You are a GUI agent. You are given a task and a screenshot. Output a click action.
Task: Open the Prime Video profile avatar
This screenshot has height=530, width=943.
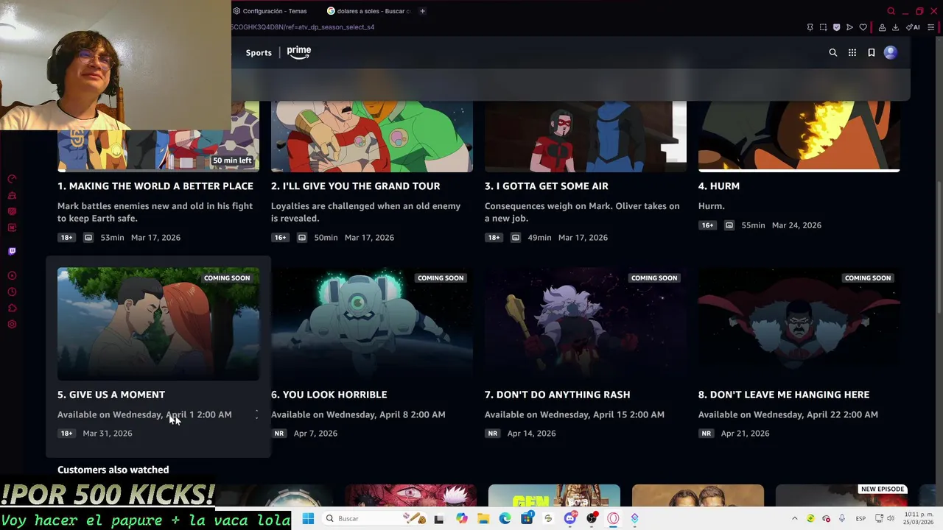pyautogui.click(x=891, y=52)
